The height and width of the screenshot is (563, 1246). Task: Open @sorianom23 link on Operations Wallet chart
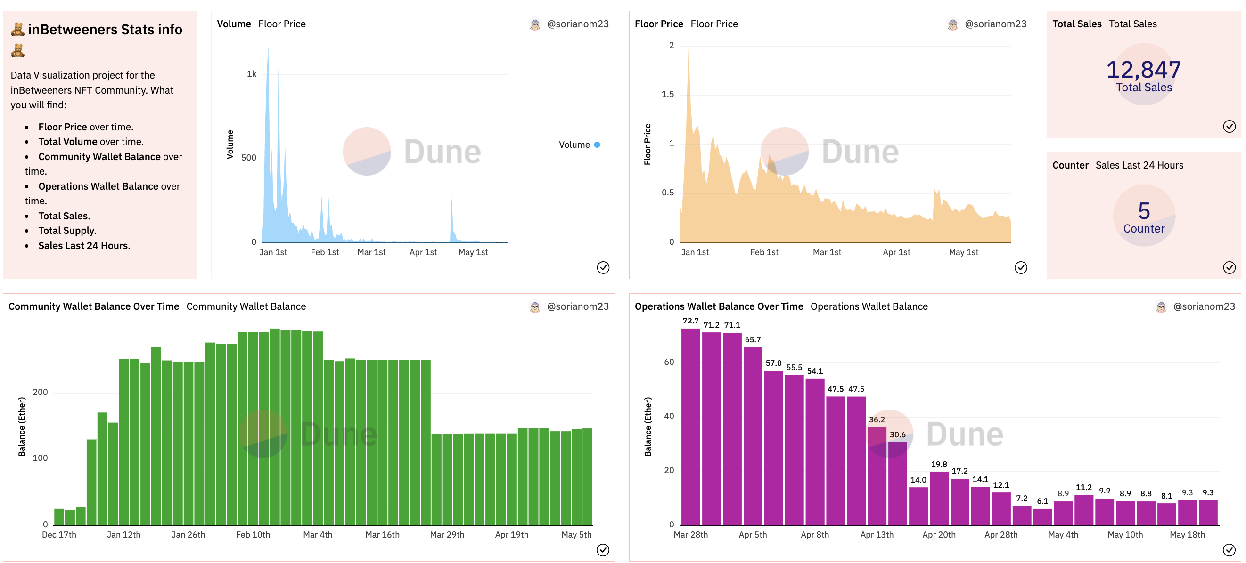[x=1204, y=306]
